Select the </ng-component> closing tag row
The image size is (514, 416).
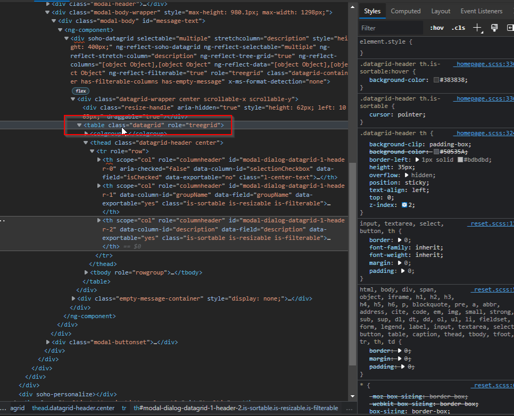tap(89, 316)
